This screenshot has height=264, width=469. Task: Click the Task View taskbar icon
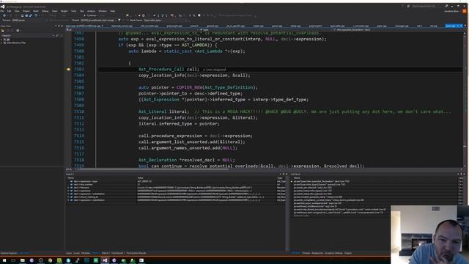tap(13, 260)
